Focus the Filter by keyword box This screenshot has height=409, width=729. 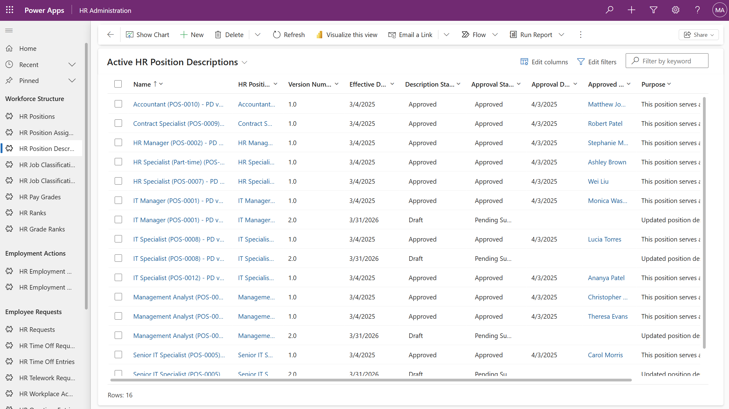pyautogui.click(x=667, y=61)
